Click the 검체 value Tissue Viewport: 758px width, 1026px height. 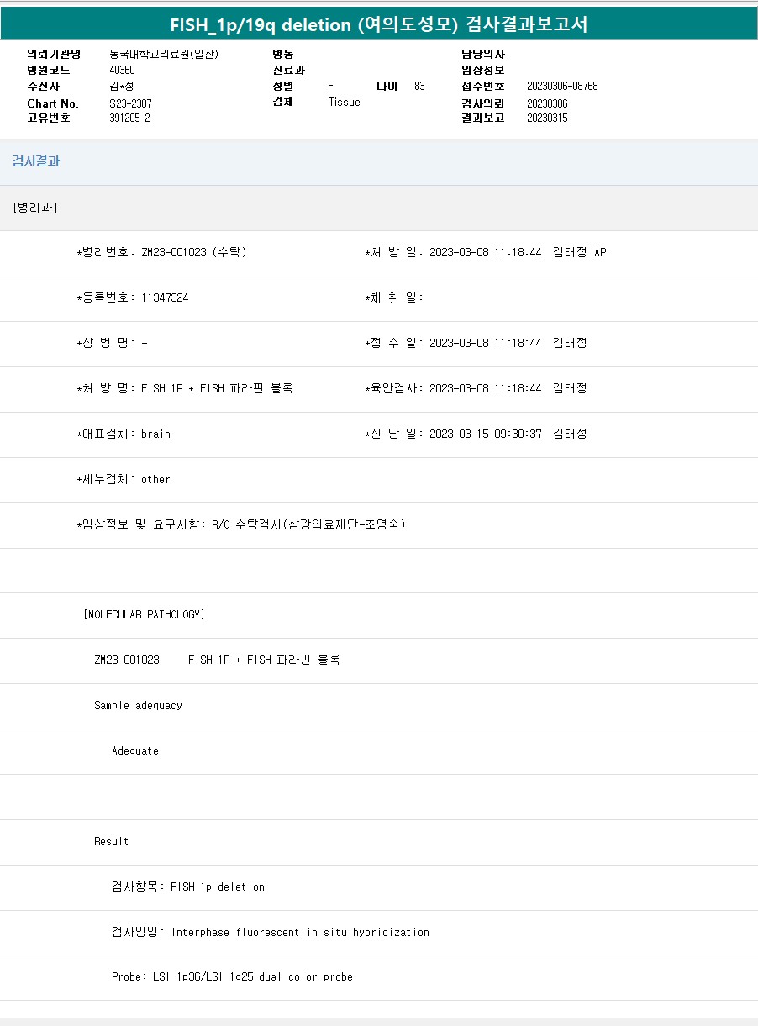coord(344,103)
